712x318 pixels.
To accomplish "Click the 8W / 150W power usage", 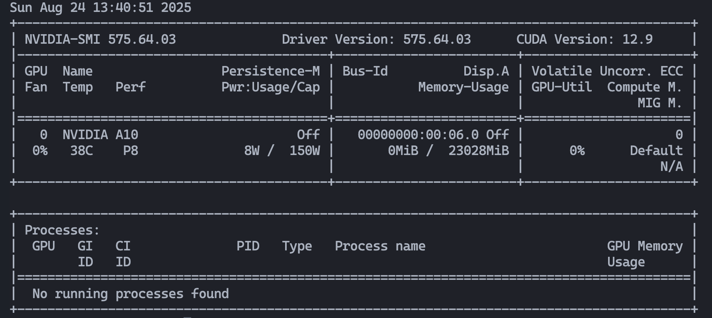I will 282,151.
